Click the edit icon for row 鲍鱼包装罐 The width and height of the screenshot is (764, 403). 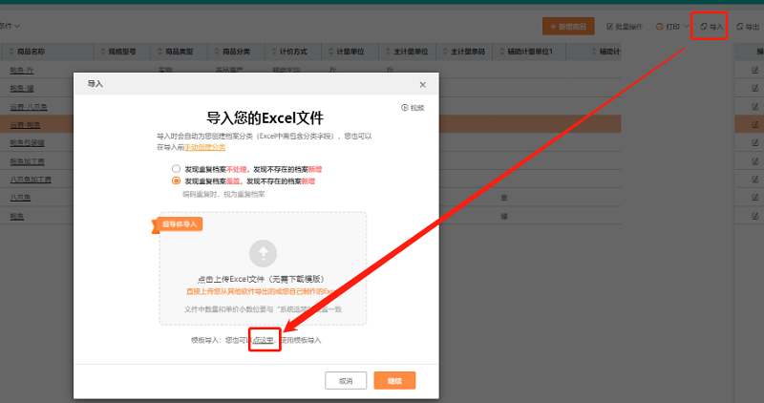point(755,143)
